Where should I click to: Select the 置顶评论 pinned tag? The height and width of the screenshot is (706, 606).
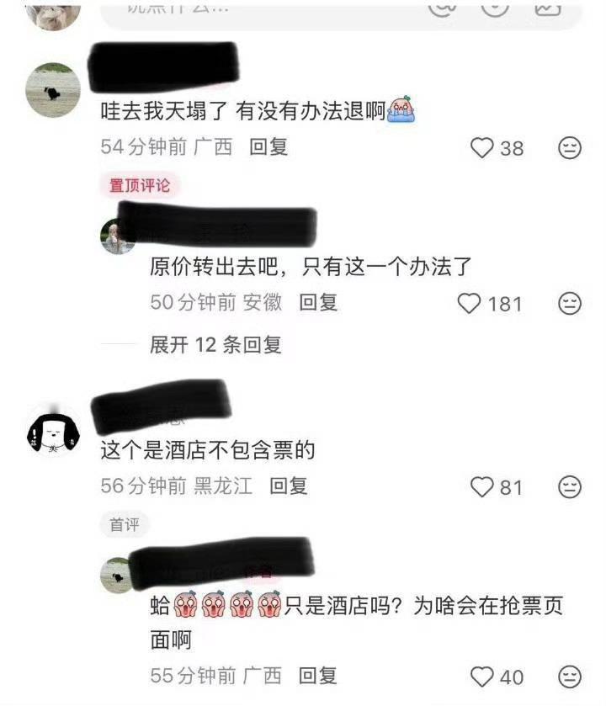140,185
